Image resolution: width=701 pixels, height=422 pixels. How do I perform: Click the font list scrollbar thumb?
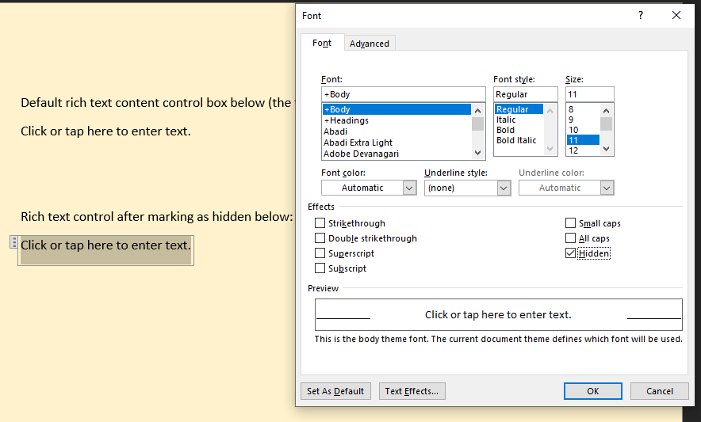(478, 124)
